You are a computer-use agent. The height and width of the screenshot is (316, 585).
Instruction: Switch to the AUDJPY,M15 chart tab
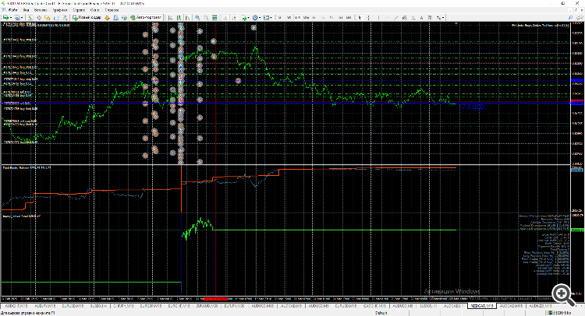[x=44, y=306]
